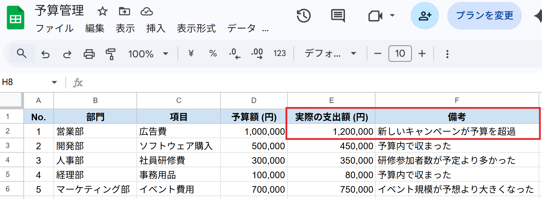
Task: Click the 実際の支出額 (円) header cell
Action: 331,117
